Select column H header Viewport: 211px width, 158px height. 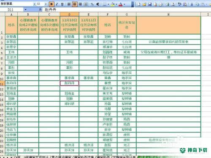point(168,14)
